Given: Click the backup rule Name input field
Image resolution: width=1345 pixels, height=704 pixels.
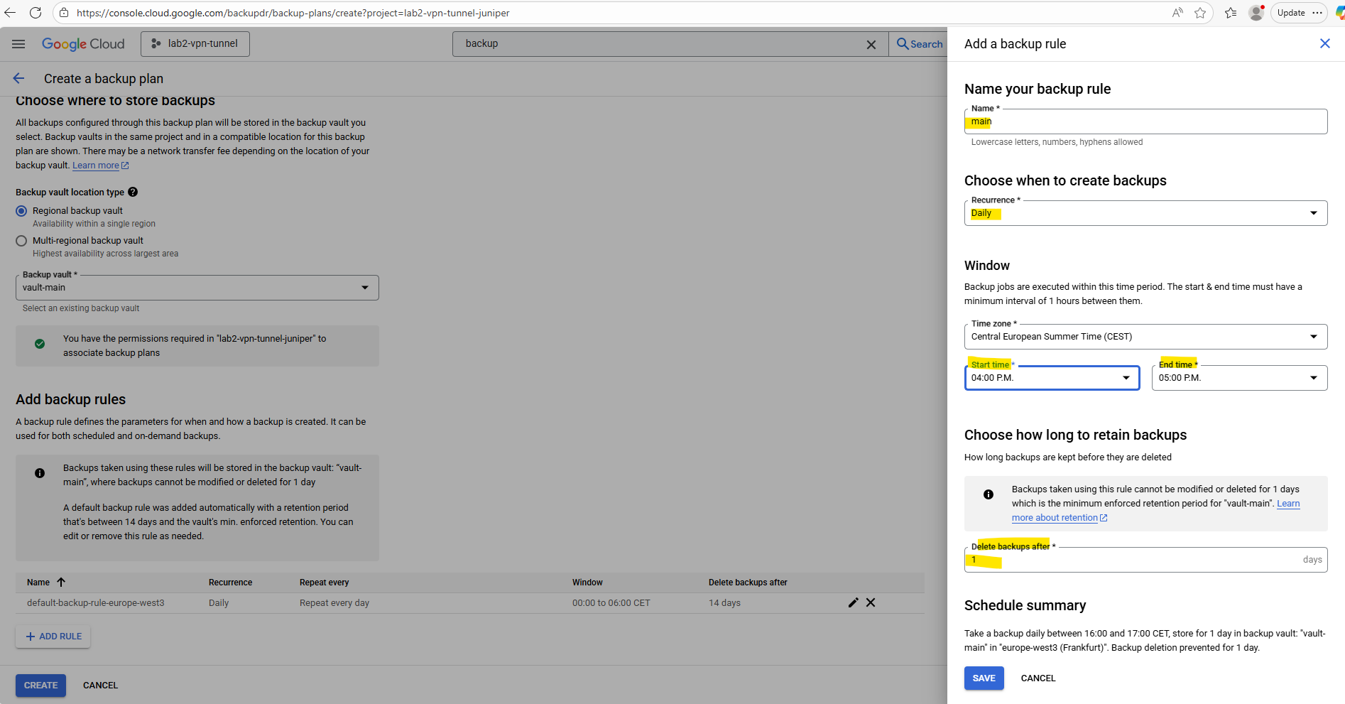Looking at the screenshot, I should pyautogui.click(x=1145, y=121).
